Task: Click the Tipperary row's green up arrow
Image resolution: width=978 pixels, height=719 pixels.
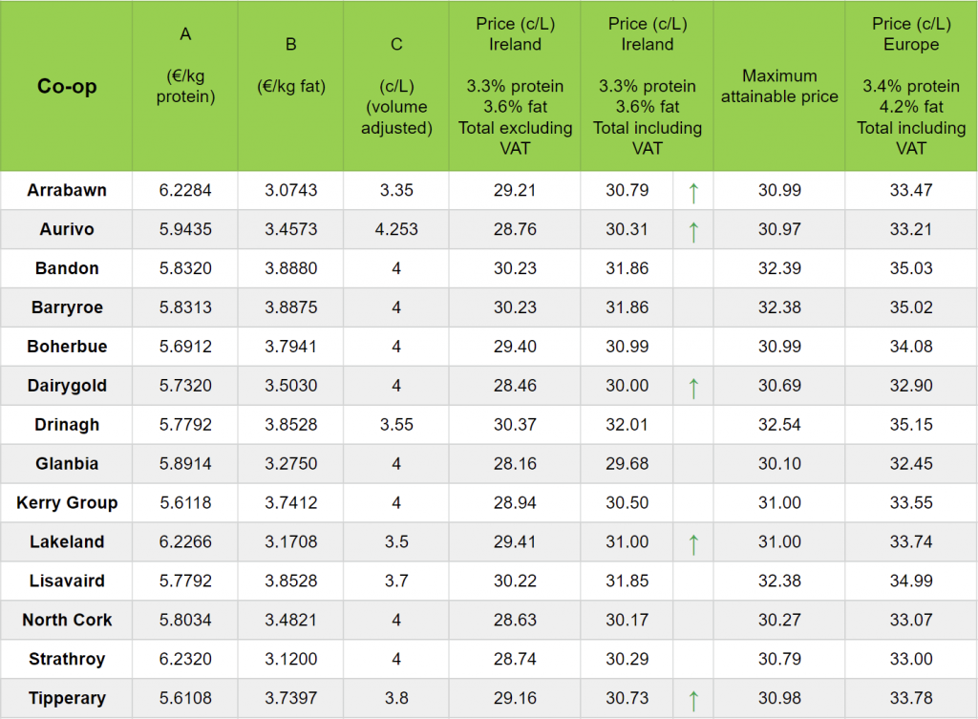Action: (693, 700)
